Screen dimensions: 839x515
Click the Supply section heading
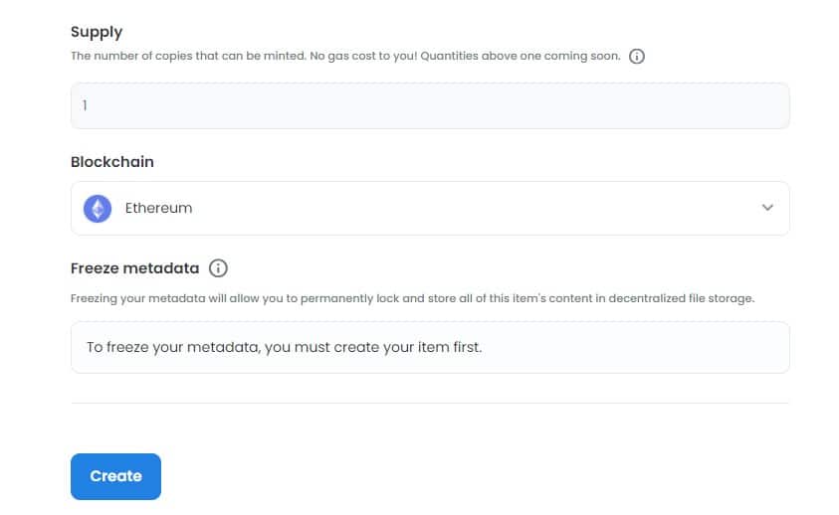point(97,32)
